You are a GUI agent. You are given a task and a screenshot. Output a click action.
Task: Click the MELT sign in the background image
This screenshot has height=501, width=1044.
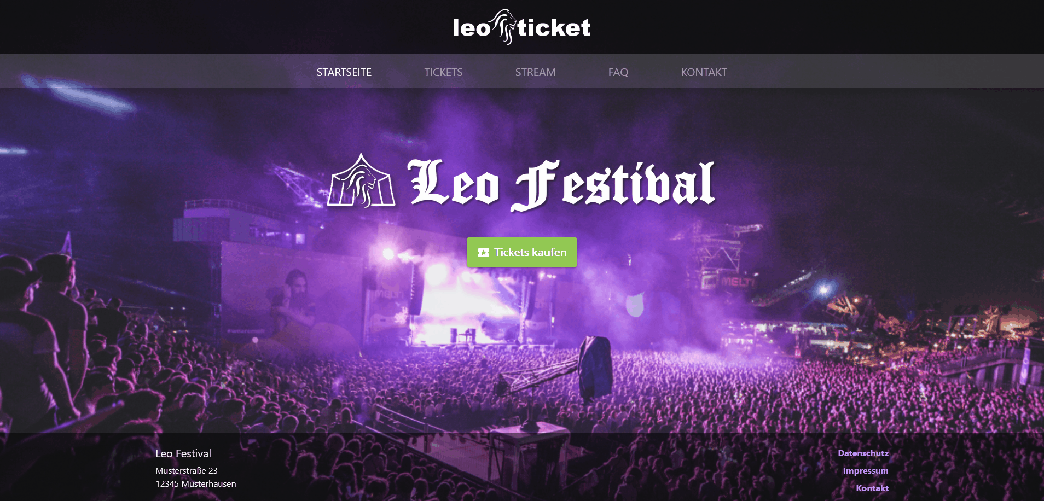click(736, 282)
